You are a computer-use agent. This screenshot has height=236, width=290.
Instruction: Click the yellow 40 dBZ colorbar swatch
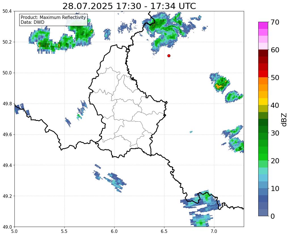pos(263,102)
